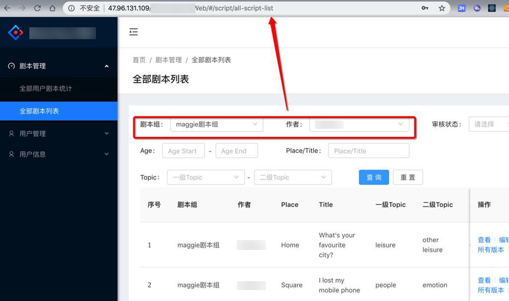Expand the 用户管理 sidebar menu
Image resolution: width=509 pixels, height=301 pixels.
pyautogui.click(x=59, y=133)
